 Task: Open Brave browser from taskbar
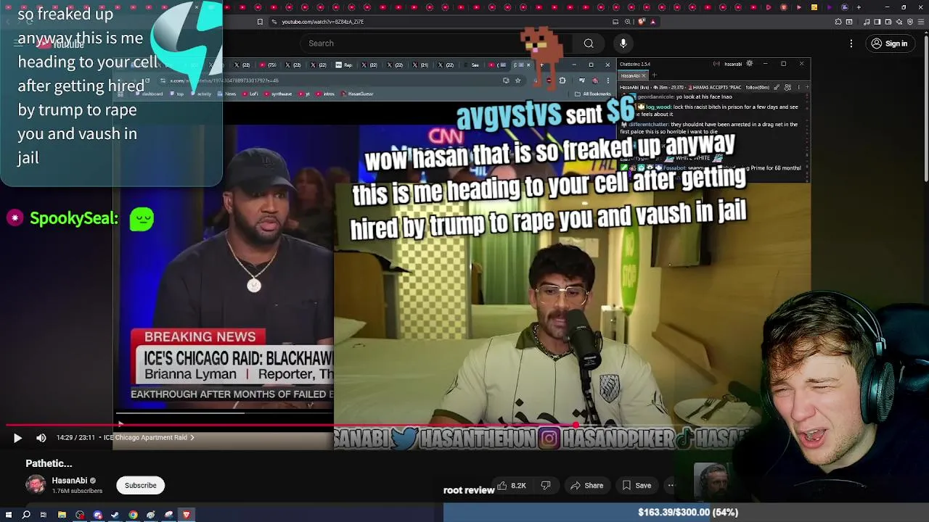187,515
